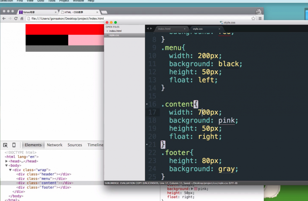This screenshot has height=201, width=308.
Task: Click pink value on line 18
Action: coord(226,120)
